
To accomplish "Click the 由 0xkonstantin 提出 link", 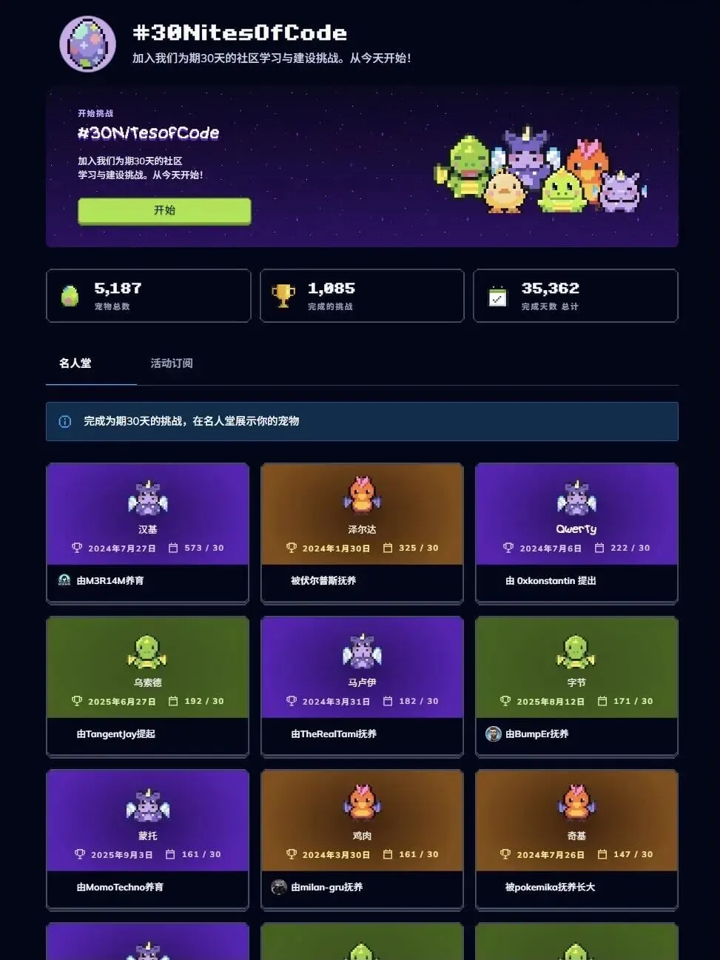I will pos(551,580).
